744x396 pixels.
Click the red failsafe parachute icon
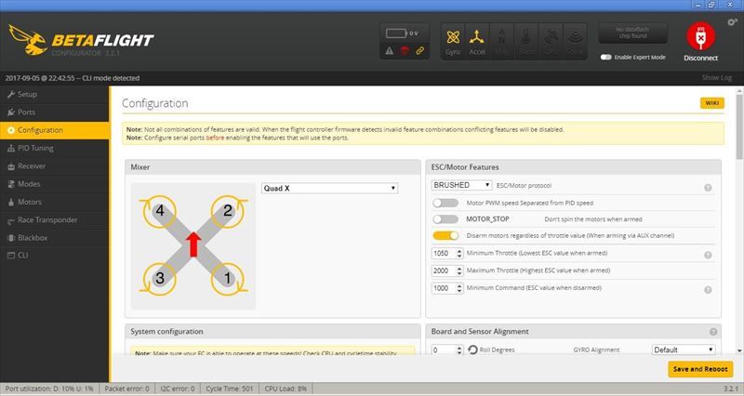405,51
